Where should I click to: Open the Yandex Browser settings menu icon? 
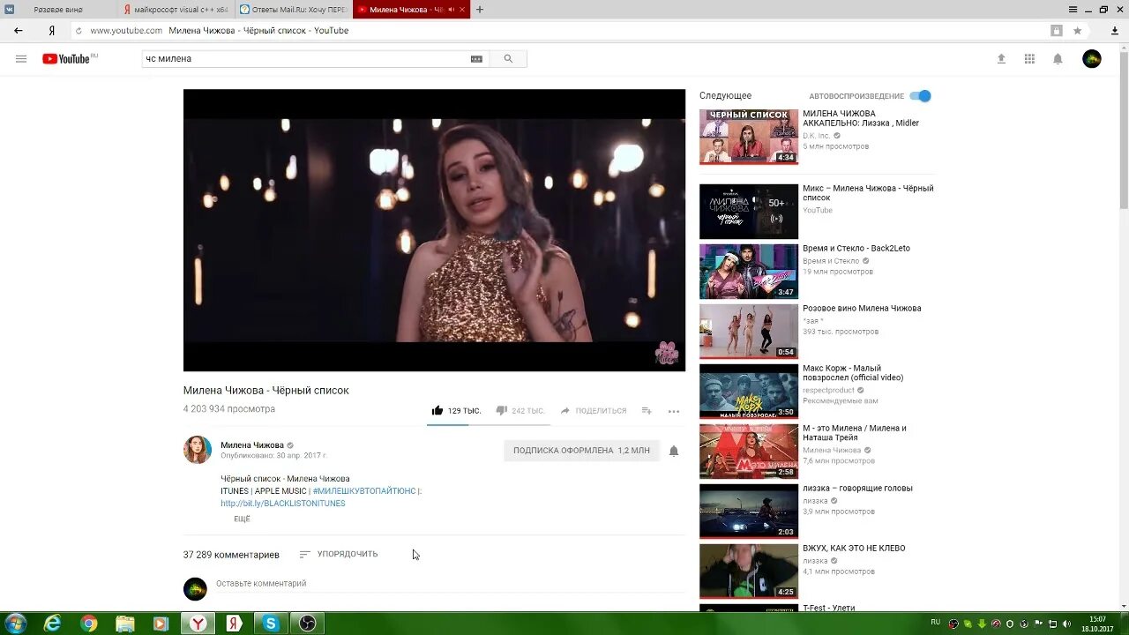(1073, 10)
